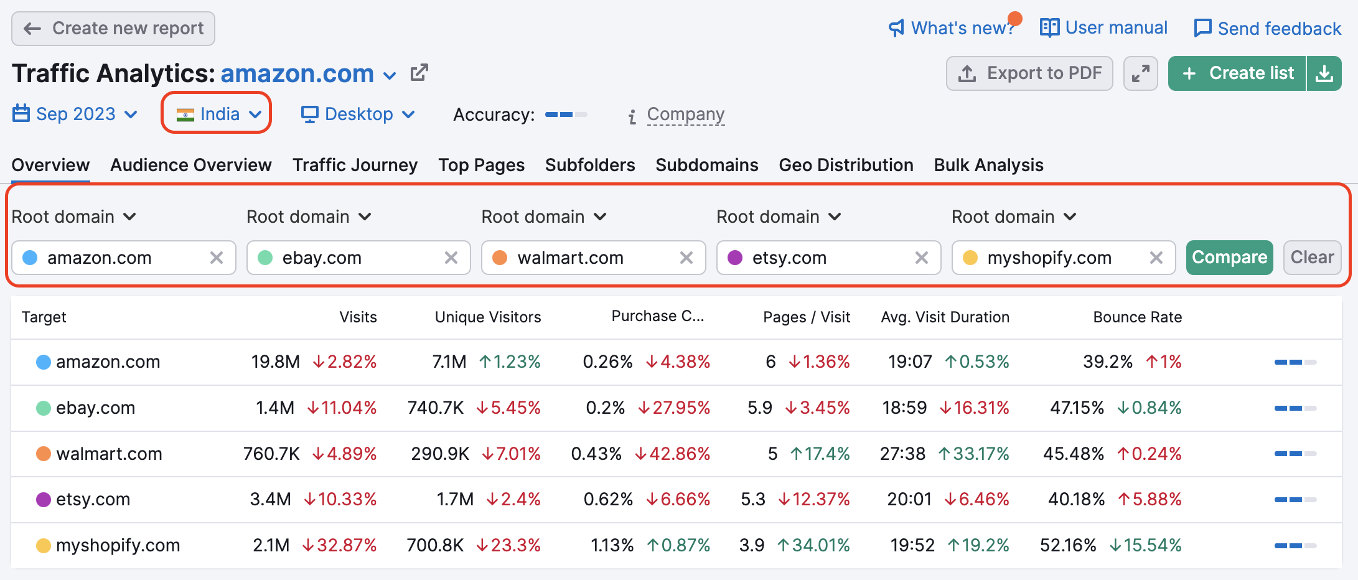Open Root domain dropdown above walmart.com field

tap(543, 217)
